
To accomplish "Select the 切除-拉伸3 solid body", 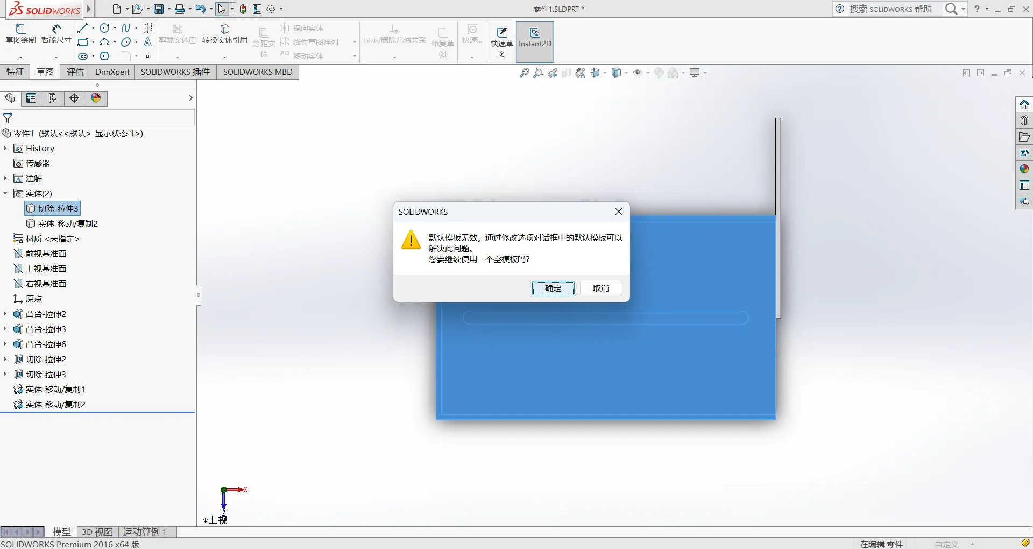I will 53,208.
